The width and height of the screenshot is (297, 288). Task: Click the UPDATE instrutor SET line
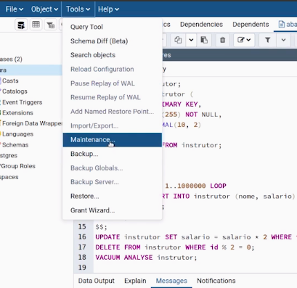[x=196, y=237]
